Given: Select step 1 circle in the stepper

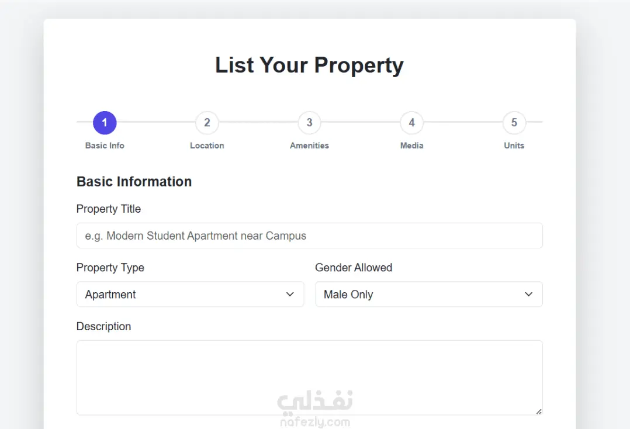Looking at the screenshot, I should (x=105, y=123).
